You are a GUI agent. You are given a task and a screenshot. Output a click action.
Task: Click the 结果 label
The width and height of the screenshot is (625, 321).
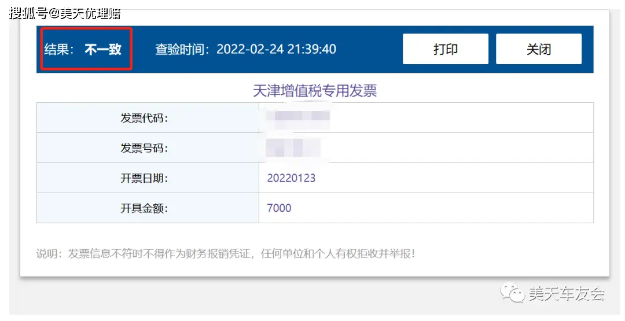pyautogui.click(x=58, y=49)
